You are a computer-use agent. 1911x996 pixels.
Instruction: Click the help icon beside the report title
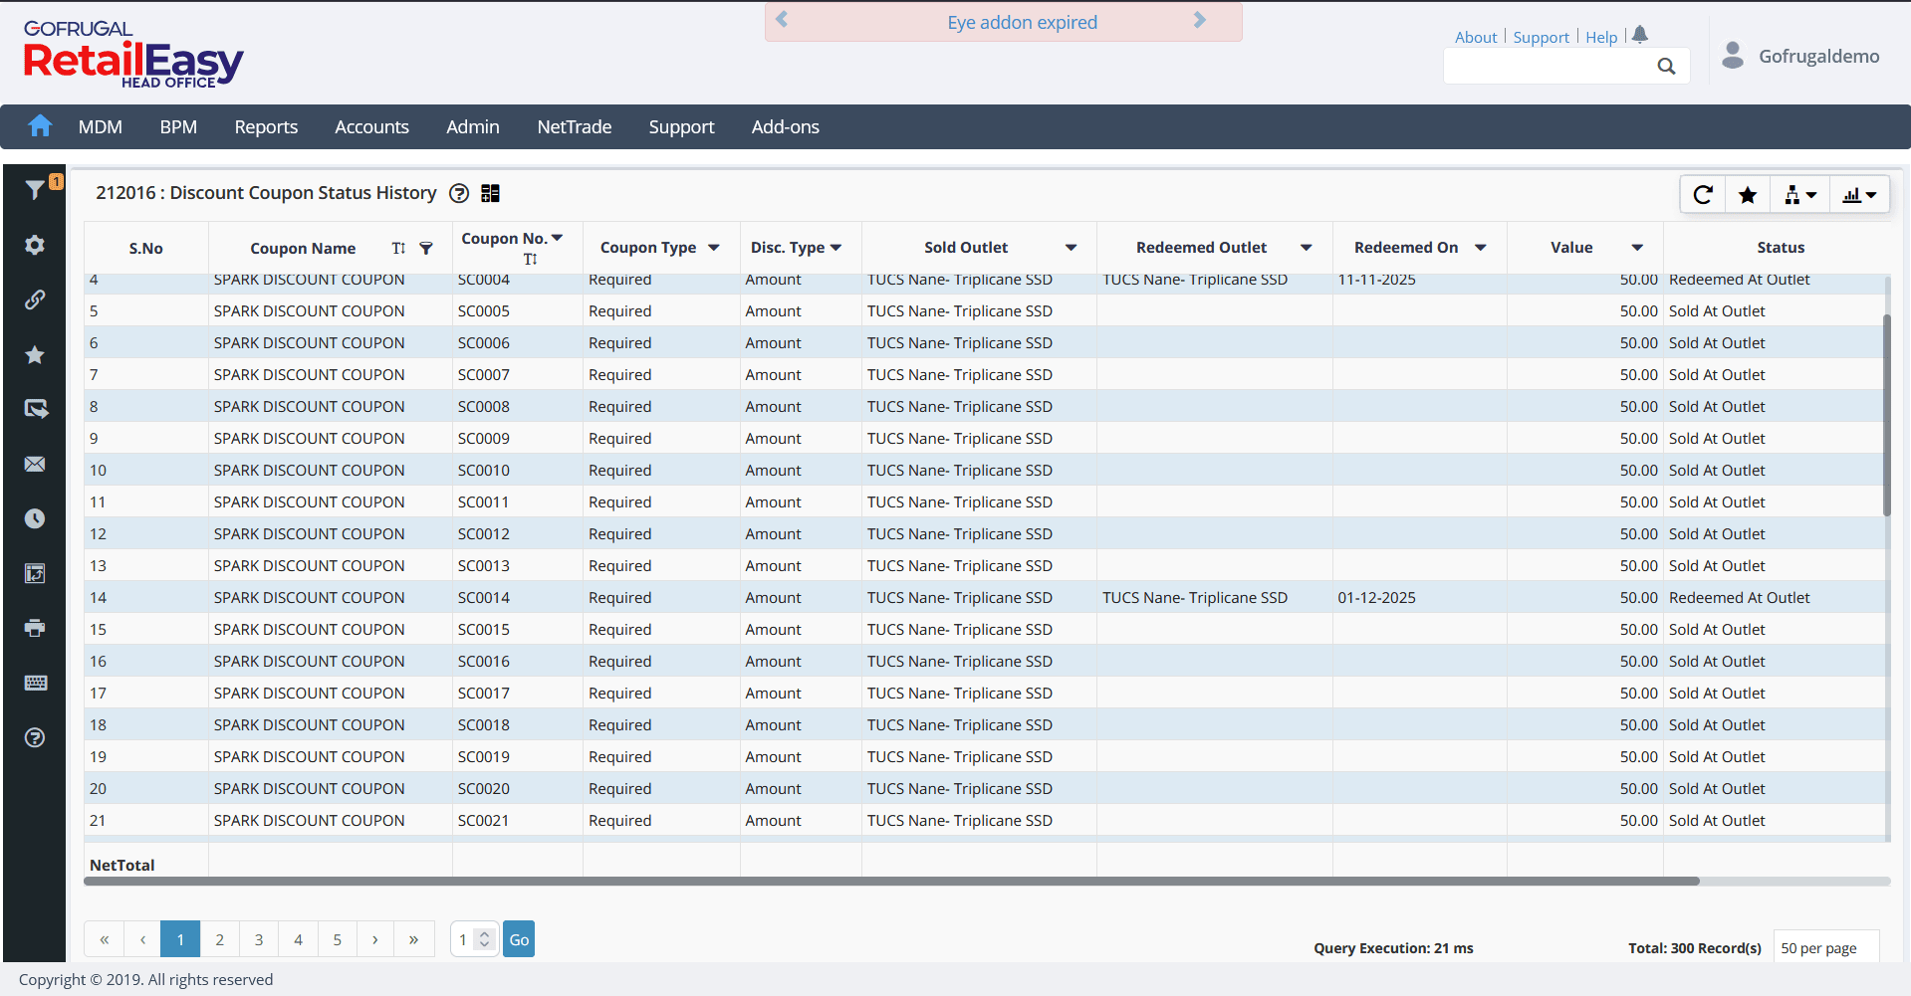[459, 193]
